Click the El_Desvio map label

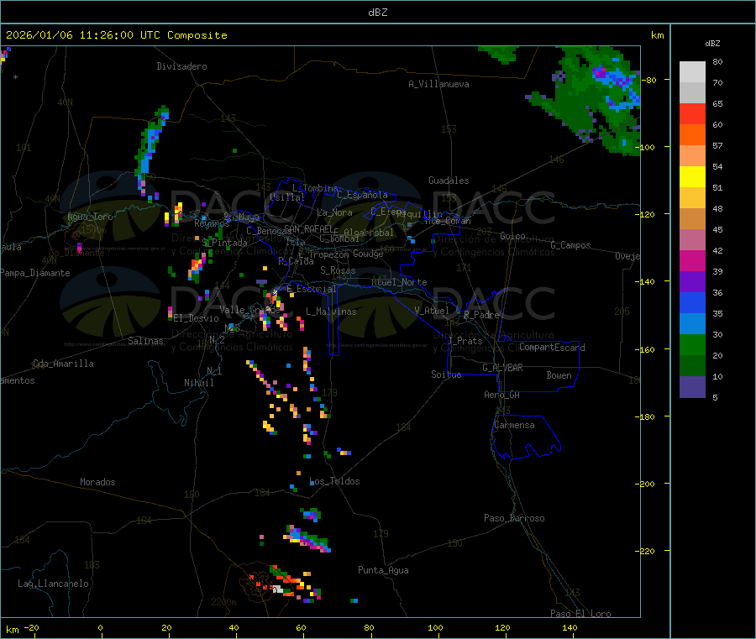click(196, 318)
